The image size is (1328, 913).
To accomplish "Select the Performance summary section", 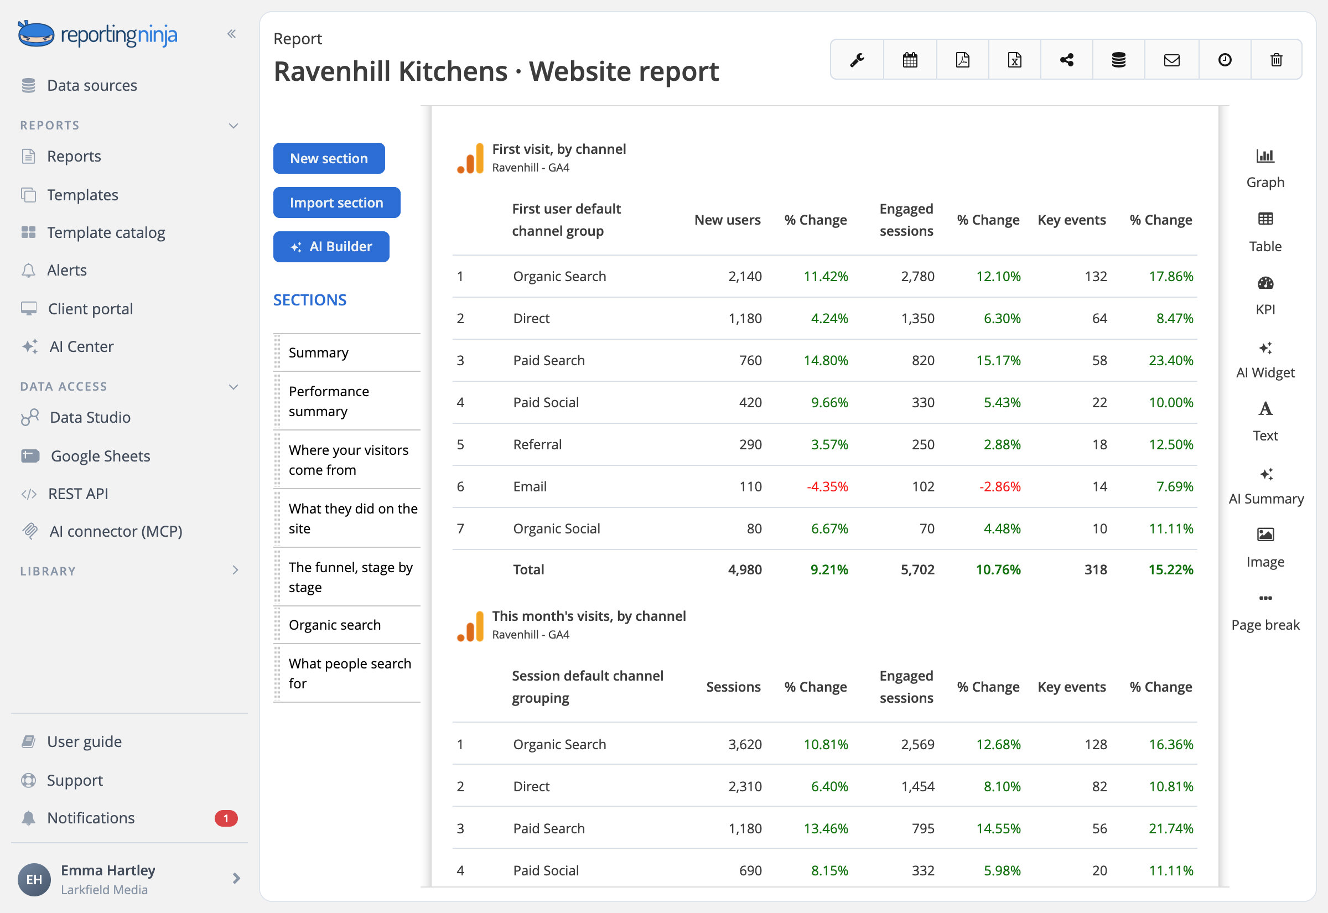I will tap(347, 401).
